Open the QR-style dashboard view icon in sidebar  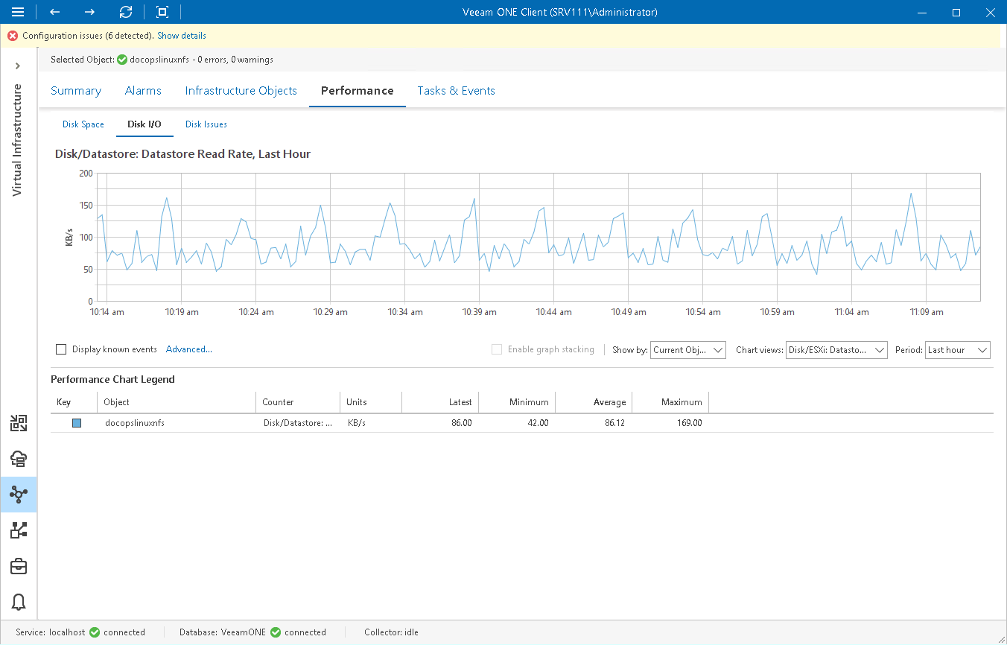19,424
